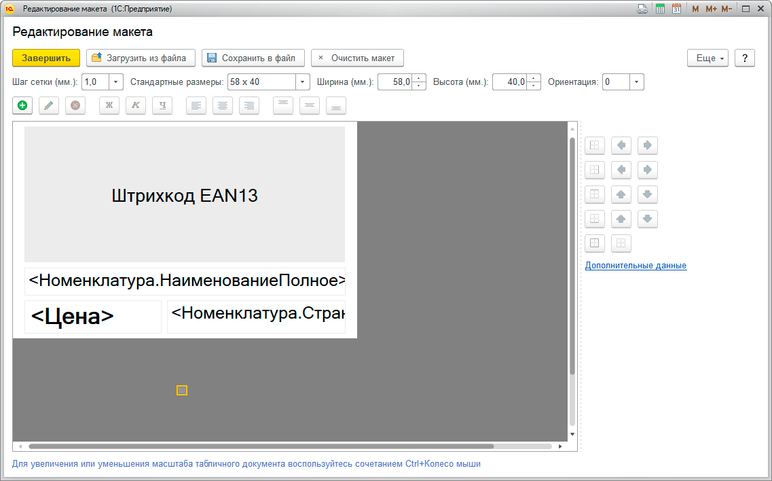Open the Еще menu

tap(707, 58)
